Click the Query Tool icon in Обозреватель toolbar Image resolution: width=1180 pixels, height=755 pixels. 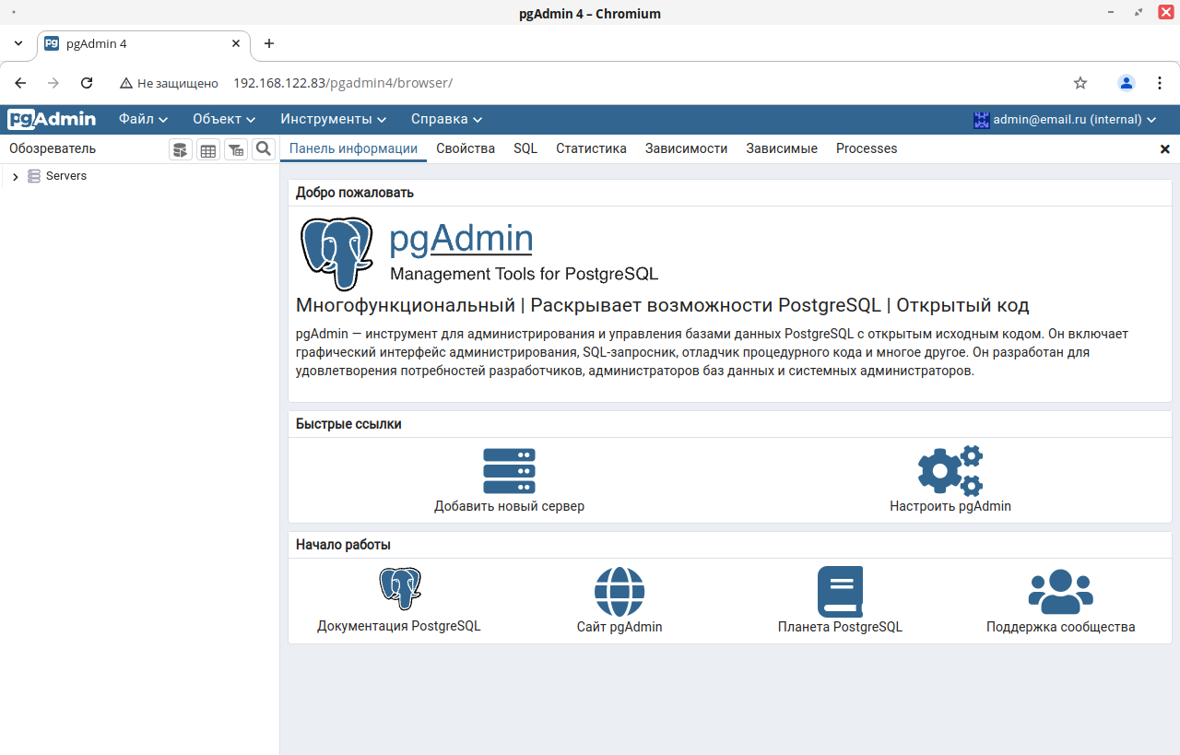181,149
